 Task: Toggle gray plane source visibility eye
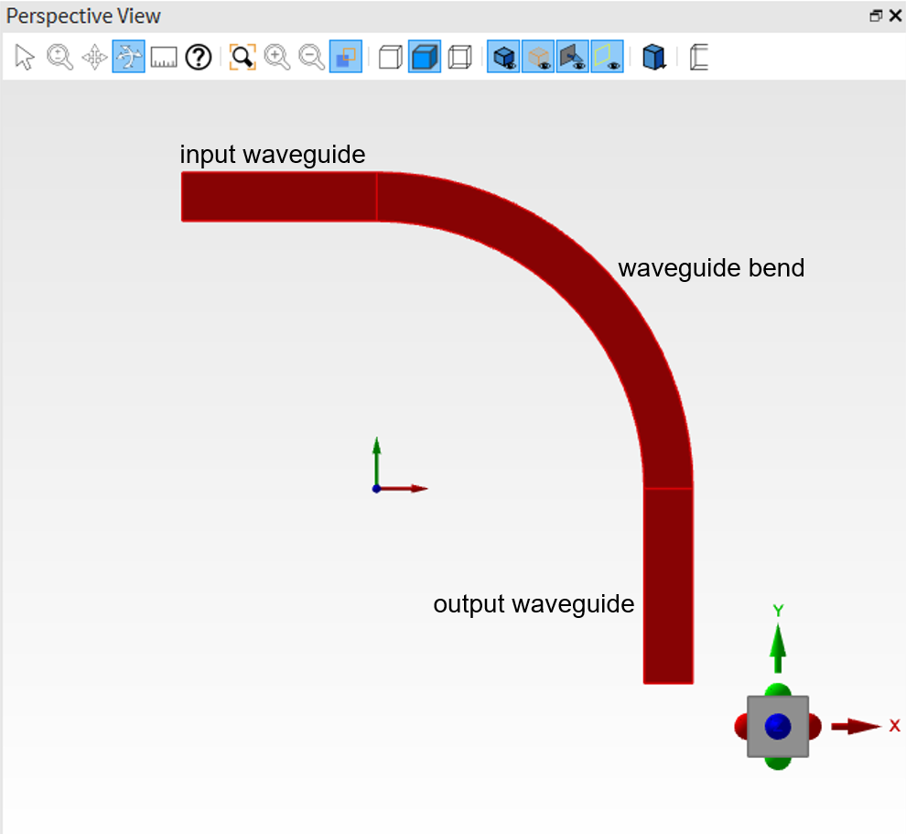pos(573,57)
